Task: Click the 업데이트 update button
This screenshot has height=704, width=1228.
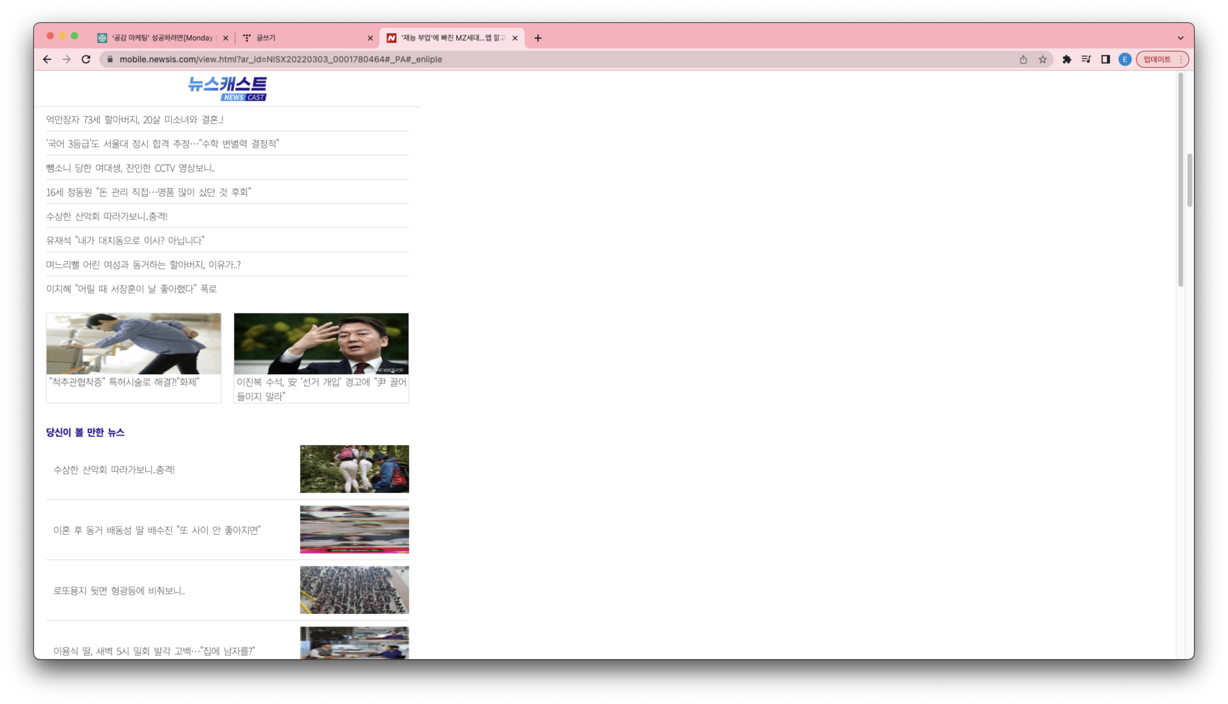Action: point(1157,59)
